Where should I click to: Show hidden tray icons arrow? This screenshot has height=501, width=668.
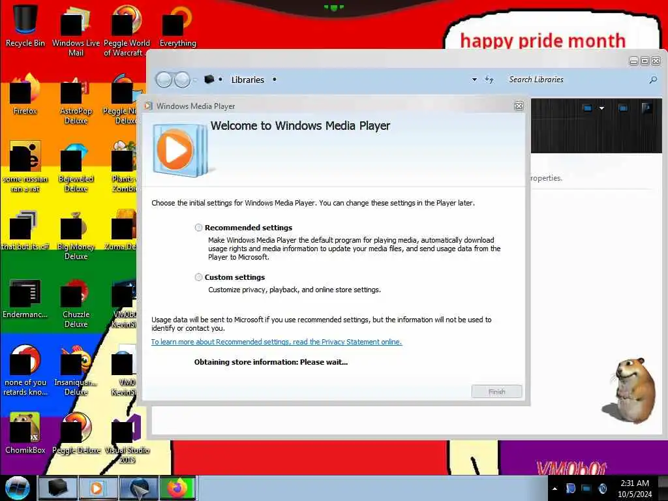click(x=554, y=489)
